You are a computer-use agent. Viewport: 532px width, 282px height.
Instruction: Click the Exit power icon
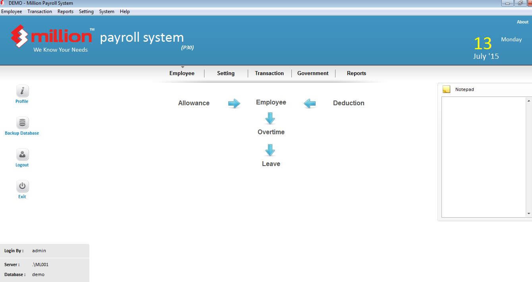tap(22, 186)
